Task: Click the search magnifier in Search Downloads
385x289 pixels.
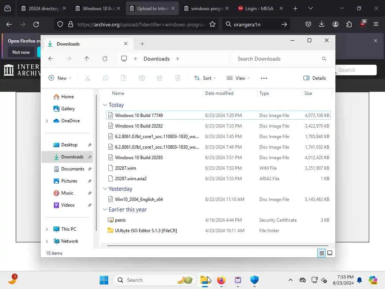Action: click(x=324, y=59)
